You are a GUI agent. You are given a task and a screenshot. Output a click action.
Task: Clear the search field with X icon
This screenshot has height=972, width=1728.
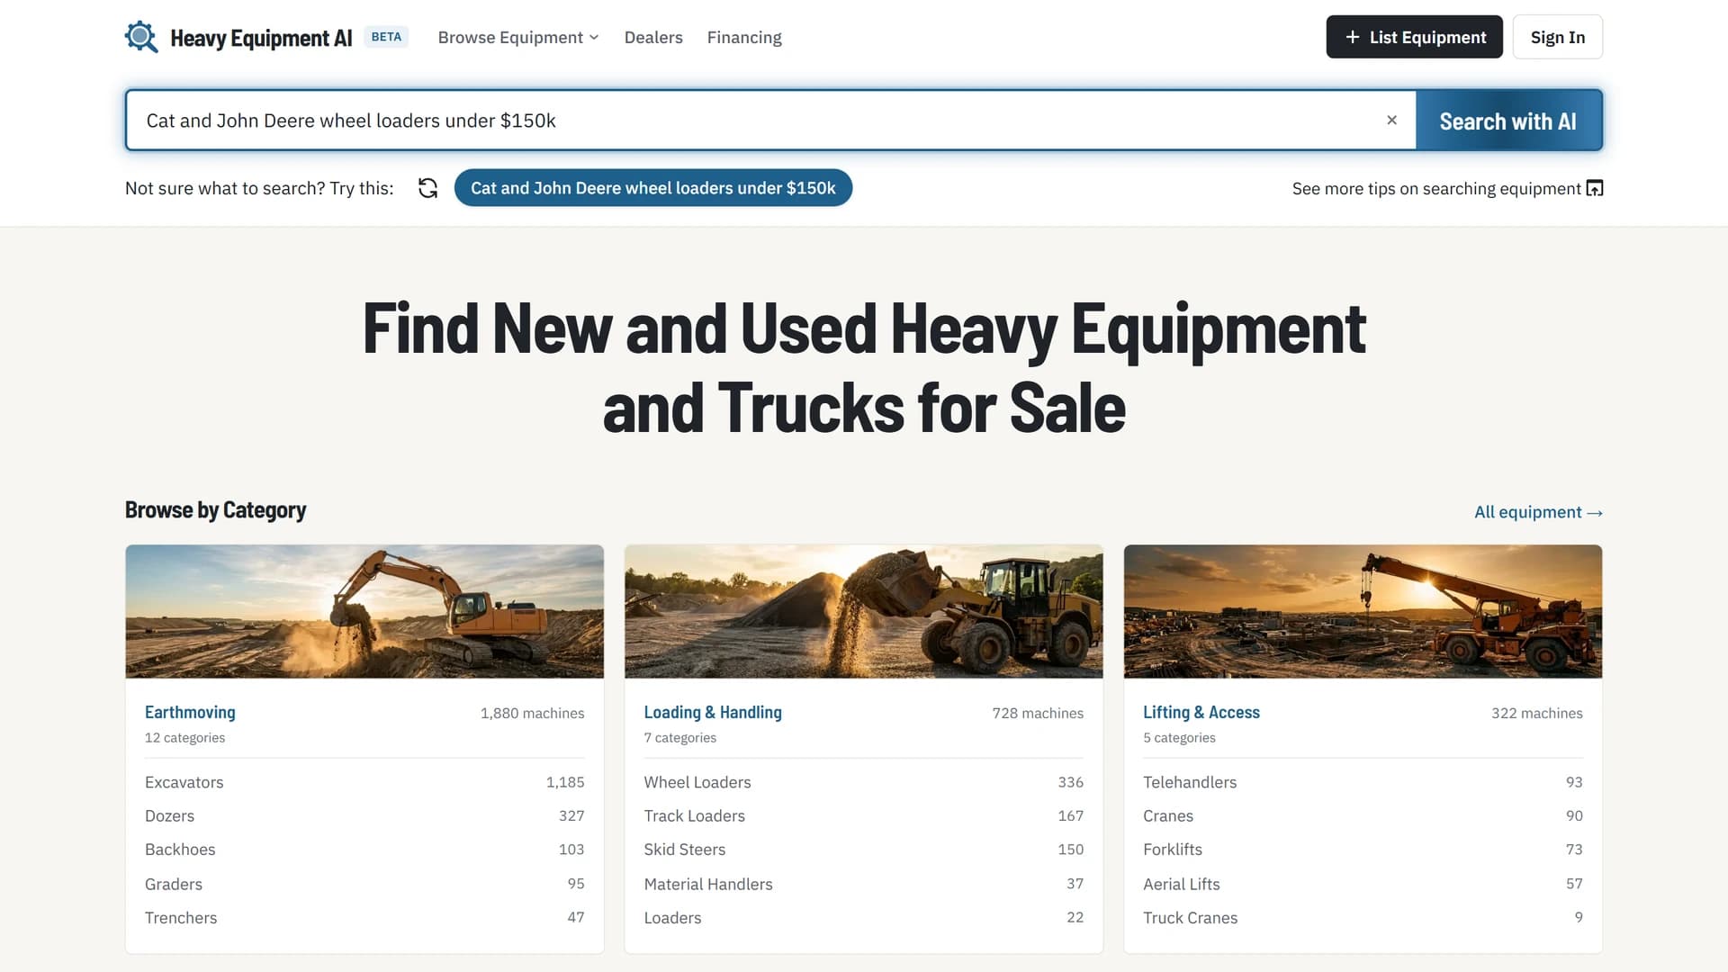[x=1391, y=120]
